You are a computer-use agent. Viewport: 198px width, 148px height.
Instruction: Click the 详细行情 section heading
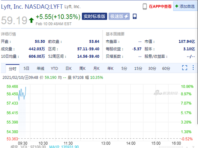click(9, 34)
